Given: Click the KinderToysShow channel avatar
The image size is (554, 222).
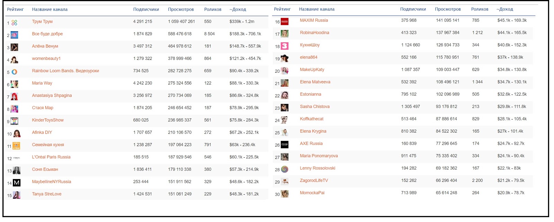Looking at the screenshot, I should coord(14,121).
